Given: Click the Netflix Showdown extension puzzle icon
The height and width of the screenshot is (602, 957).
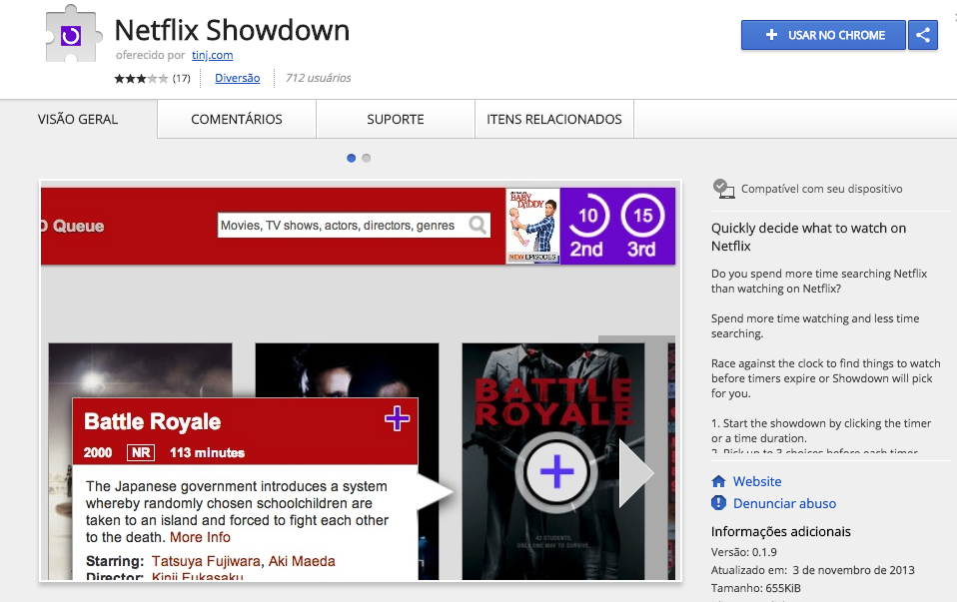Looking at the screenshot, I should 73,34.
